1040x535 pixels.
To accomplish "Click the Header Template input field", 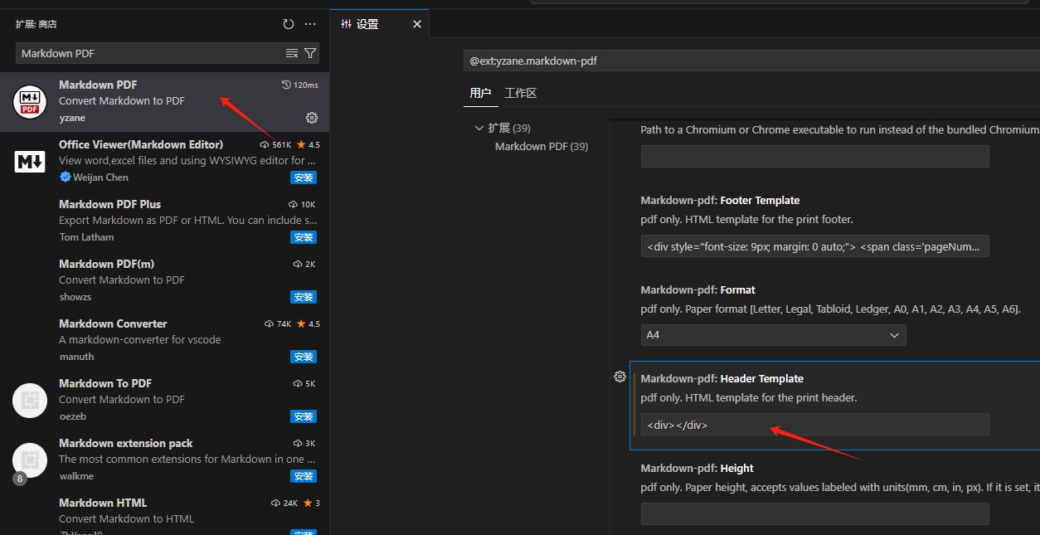I will 814,425.
